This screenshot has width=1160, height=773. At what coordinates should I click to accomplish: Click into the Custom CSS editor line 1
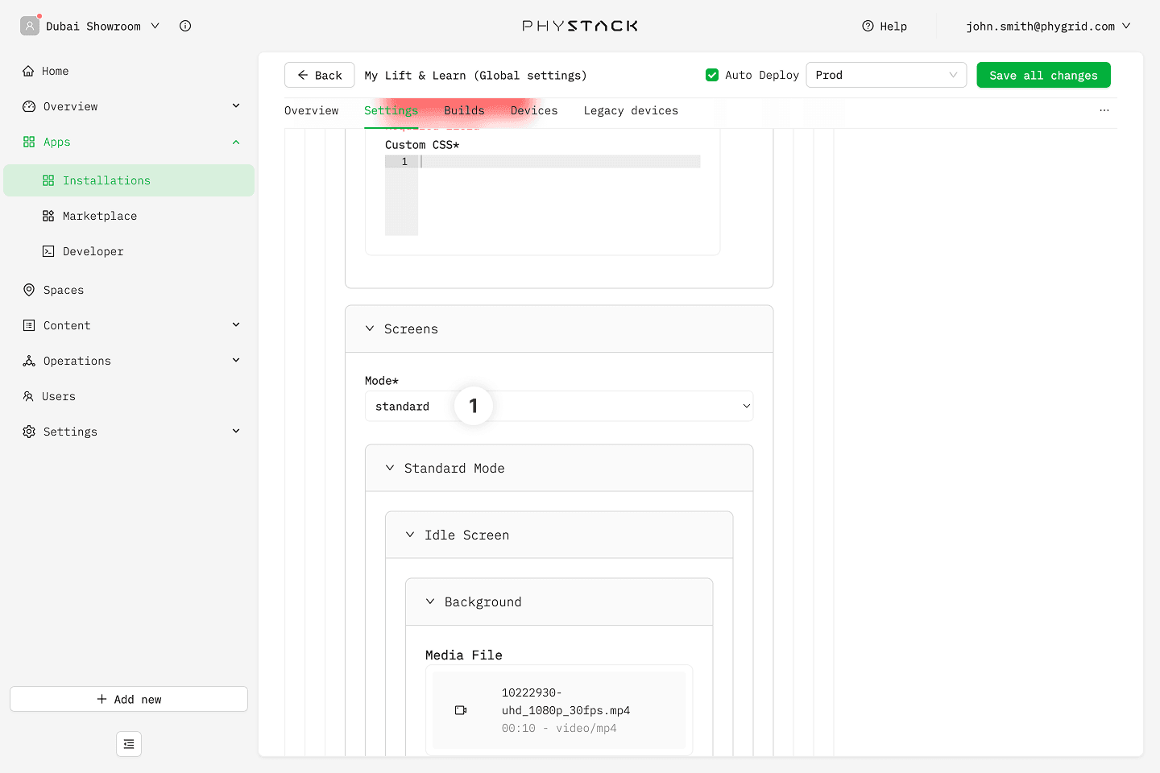tap(559, 161)
